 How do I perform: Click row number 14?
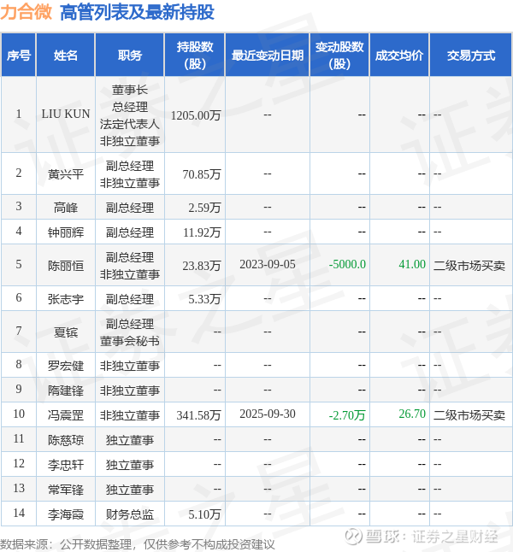pyautogui.click(x=19, y=513)
